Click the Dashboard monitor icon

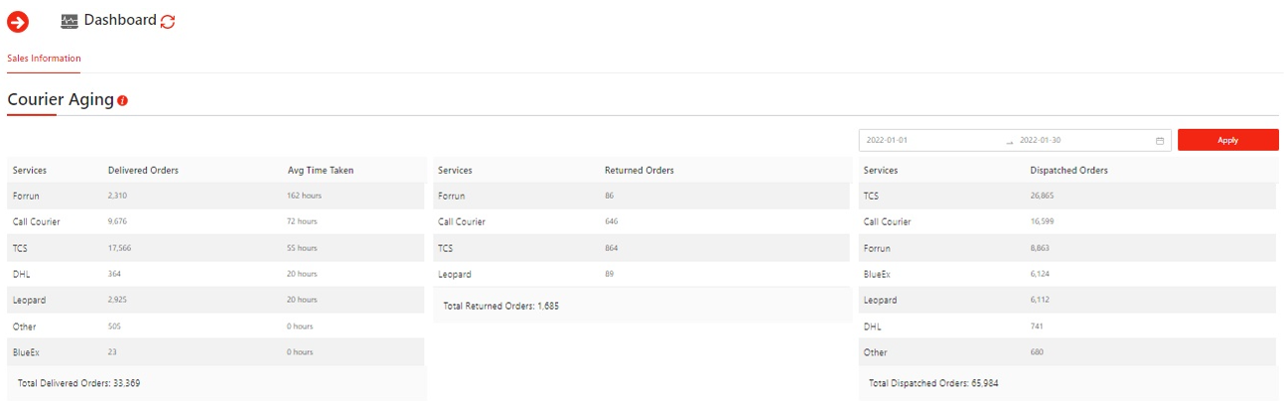[x=70, y=21]
